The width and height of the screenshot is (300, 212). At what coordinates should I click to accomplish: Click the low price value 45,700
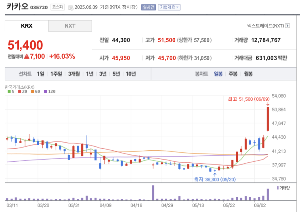pos(167,58)
